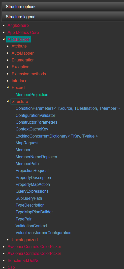Expand the Uncategorized category arrow
The height and width of the screenshot is (269, 124).
tap(8, 239)
